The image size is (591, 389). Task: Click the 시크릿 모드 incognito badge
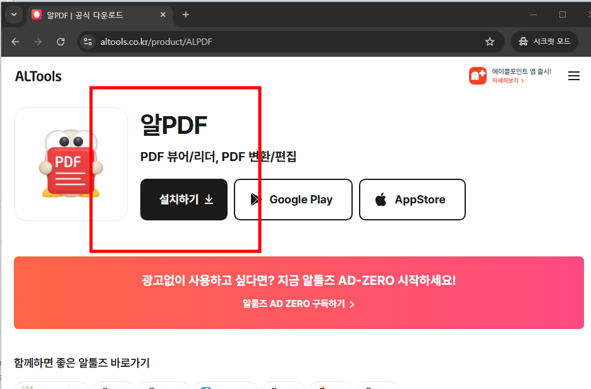click(544, 41)
